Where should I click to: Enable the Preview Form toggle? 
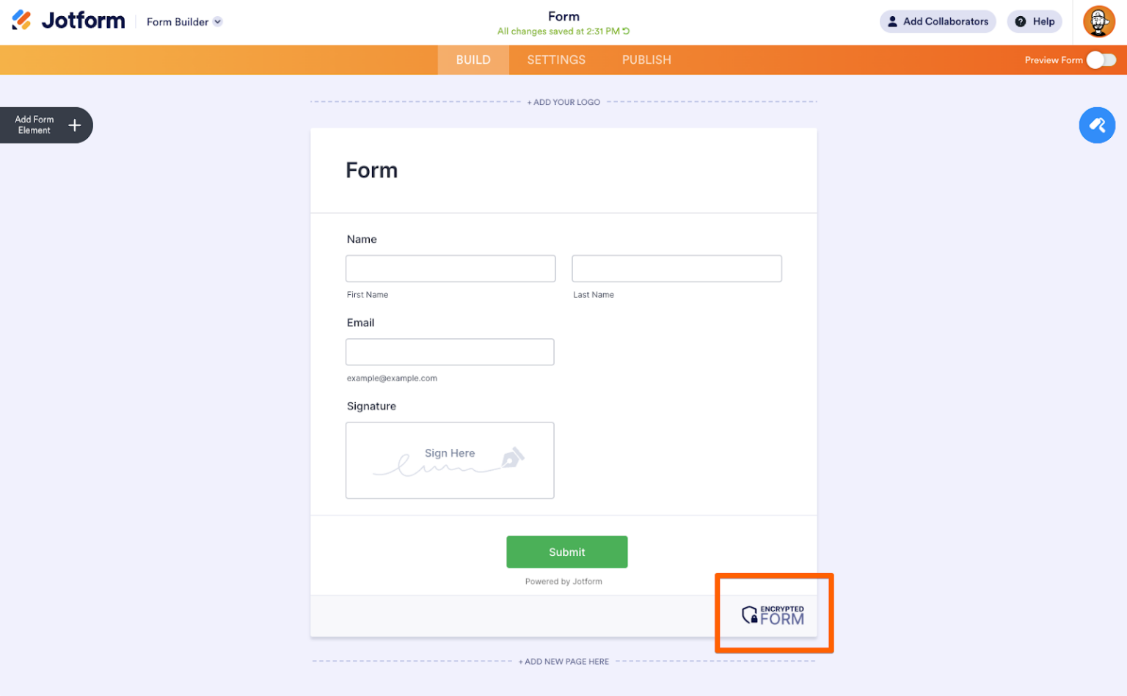tap(1099, 60)
